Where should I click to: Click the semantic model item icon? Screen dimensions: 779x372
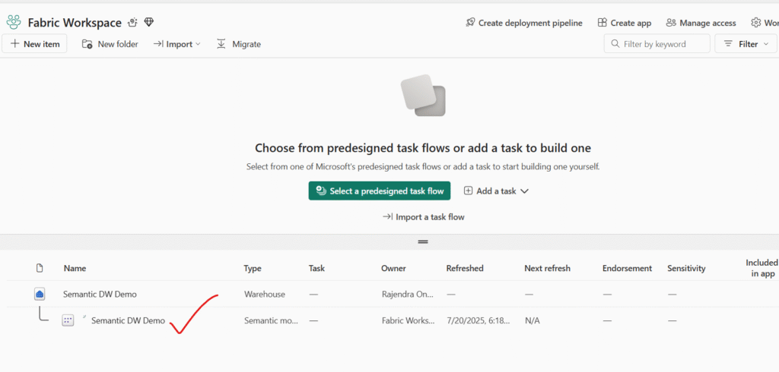point(68,320)
